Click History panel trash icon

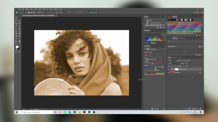point(163,27)
